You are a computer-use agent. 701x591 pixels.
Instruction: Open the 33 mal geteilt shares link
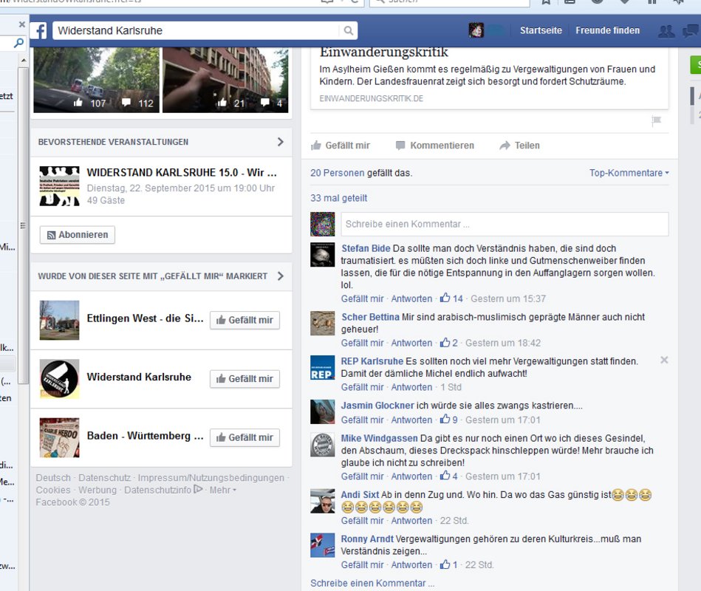click(x=339, y=198)
